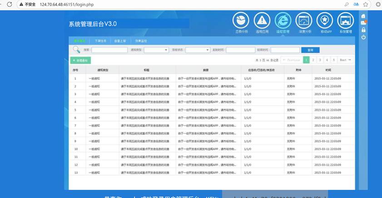The width and height of the screenshot is (382, 198).
Task: Click the summary cell in row 3
Action: pos(207,94)
